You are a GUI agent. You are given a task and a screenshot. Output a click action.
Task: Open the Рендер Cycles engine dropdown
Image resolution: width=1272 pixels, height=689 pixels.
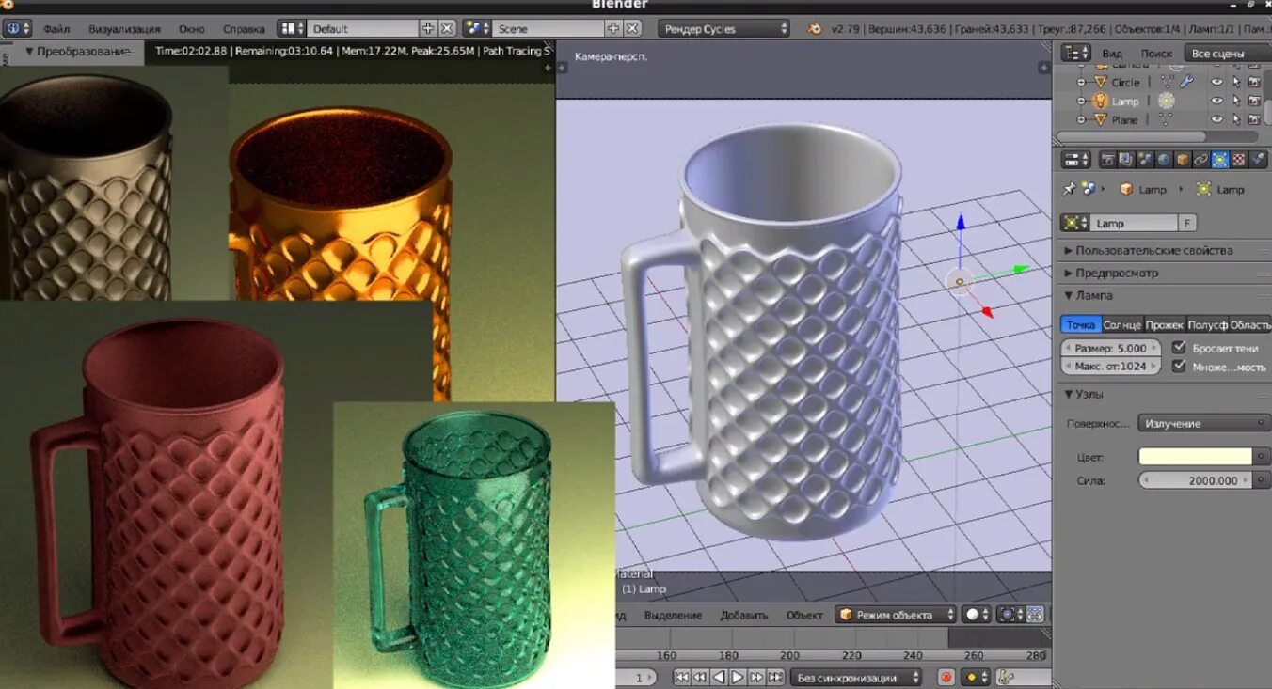click(723, 28)
